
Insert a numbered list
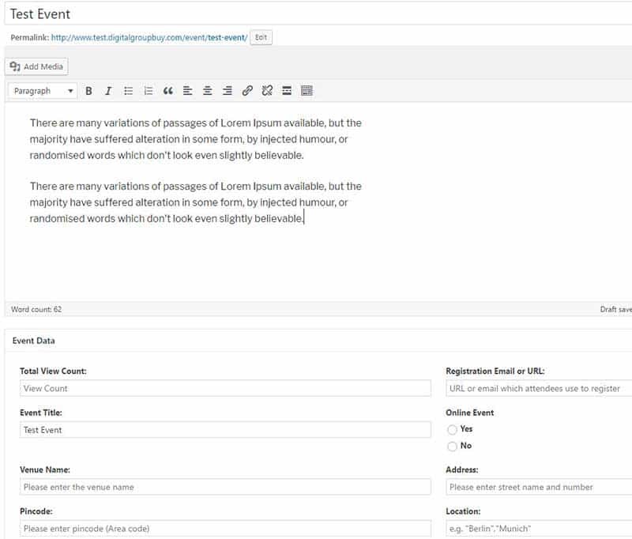[x=149, y=91]
